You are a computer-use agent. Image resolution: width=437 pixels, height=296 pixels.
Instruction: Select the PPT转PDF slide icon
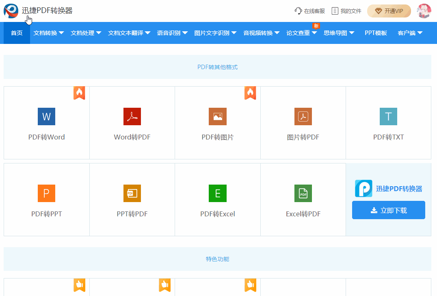(x=132, y=193)
